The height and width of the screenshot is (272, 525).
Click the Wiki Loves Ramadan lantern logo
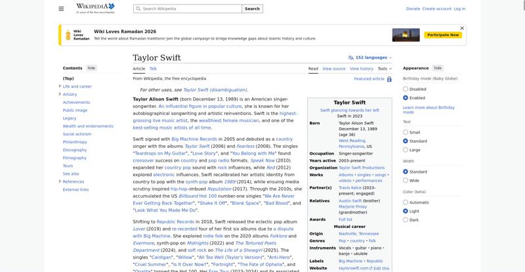pyautogui.click(x=68, y=35)
